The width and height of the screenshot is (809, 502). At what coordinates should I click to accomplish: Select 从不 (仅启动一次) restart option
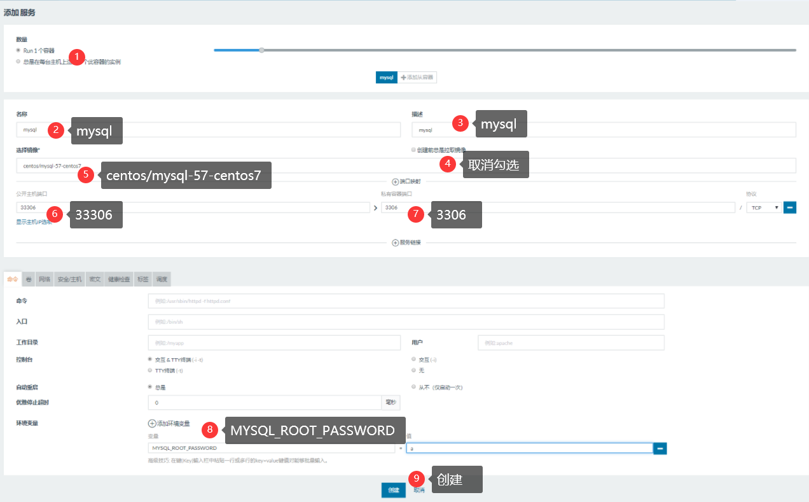tap(414, 387)
